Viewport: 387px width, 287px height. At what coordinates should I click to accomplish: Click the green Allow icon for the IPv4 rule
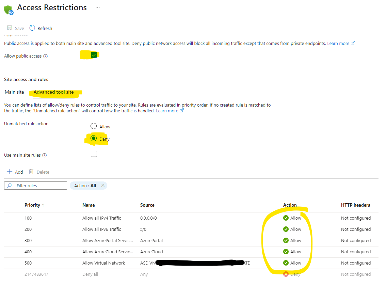286,218
